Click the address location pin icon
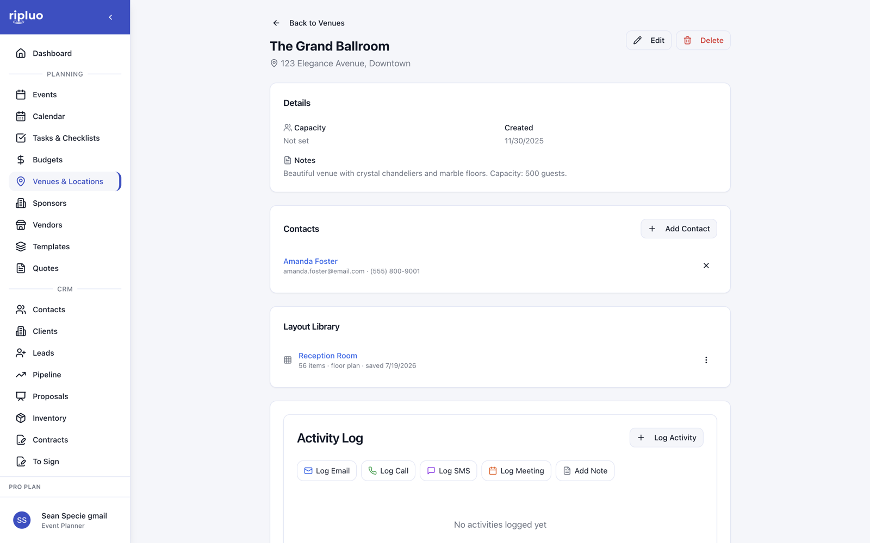 coord(274,64)
